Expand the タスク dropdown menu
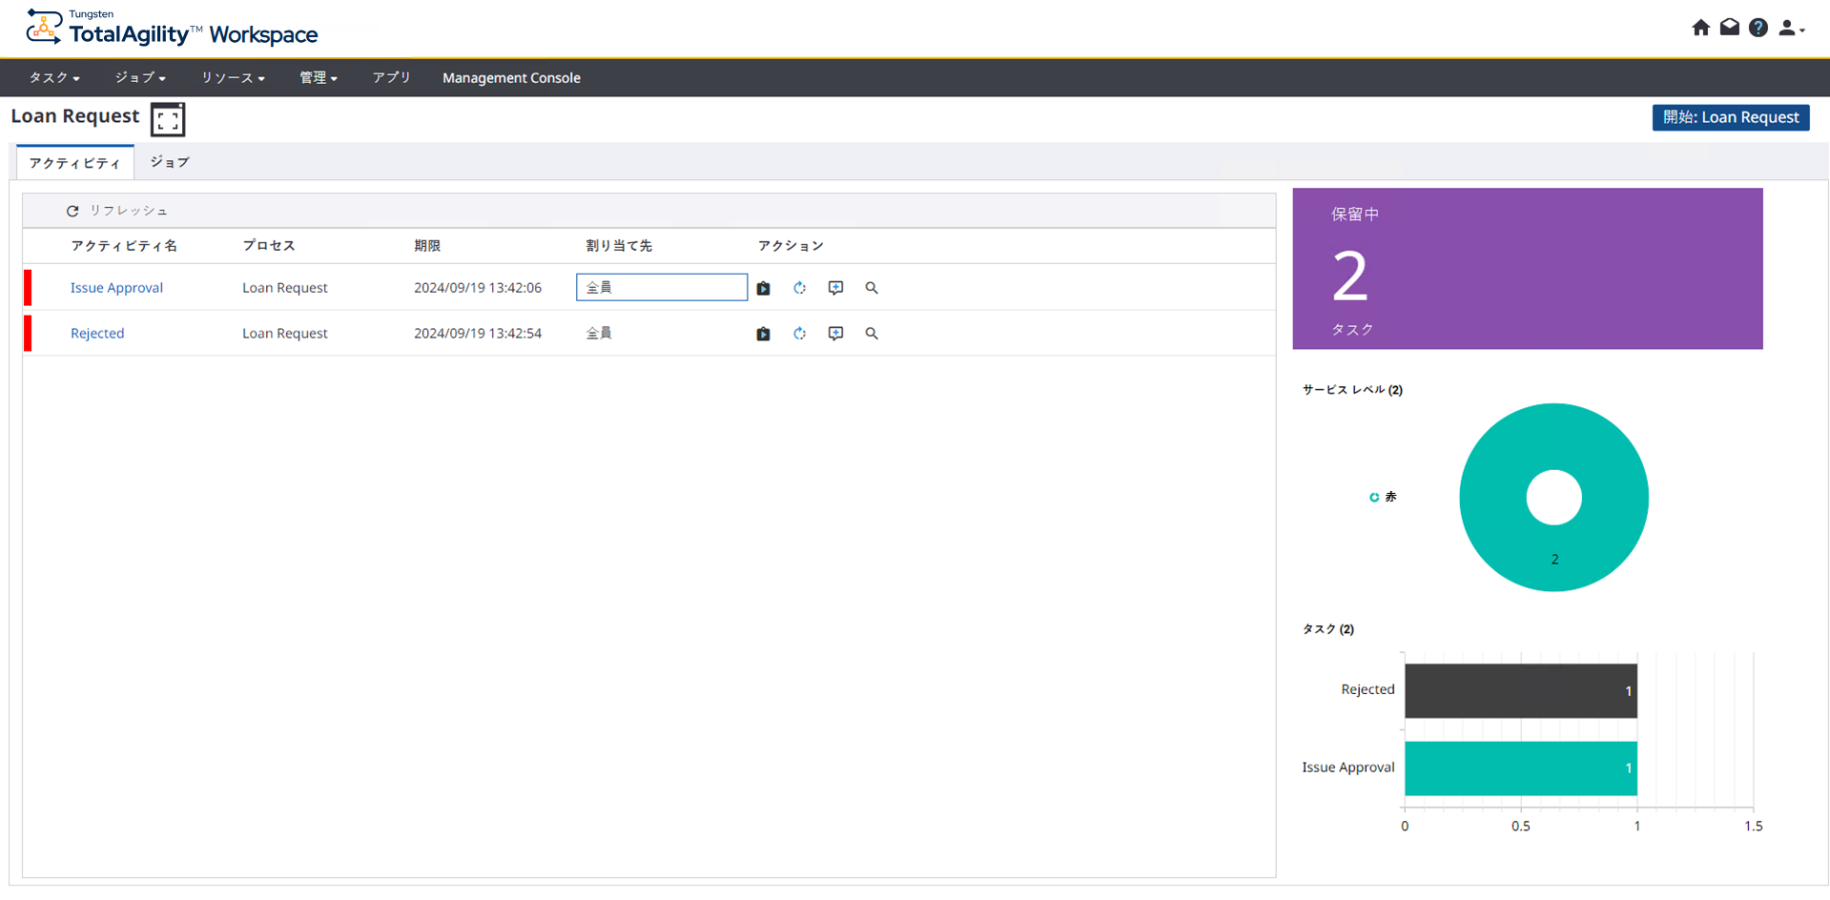This screenshot has width=1830, height=900. coord(54,78)
